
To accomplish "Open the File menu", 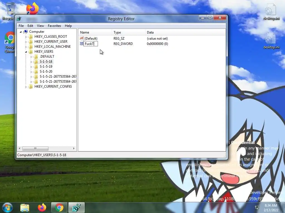I will 21,26.
